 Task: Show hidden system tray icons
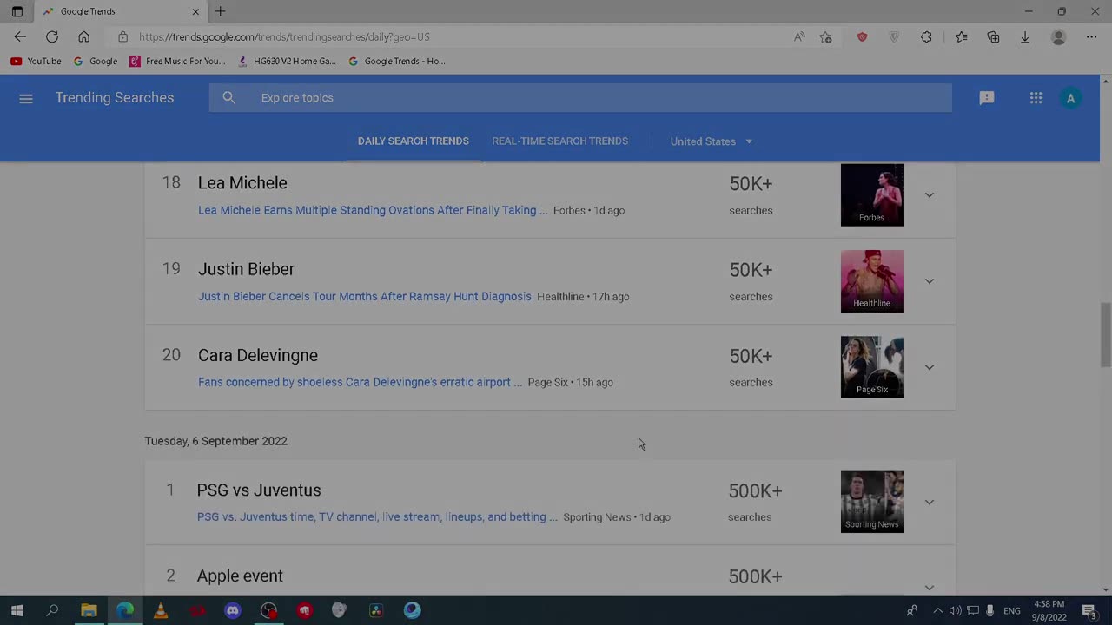(937, 610)
